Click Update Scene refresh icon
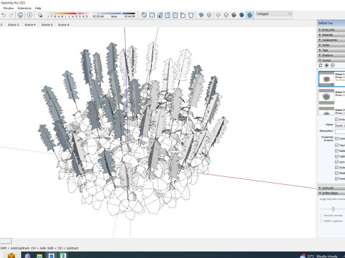This screenshot has height=258, width=345. coord(321,65)
